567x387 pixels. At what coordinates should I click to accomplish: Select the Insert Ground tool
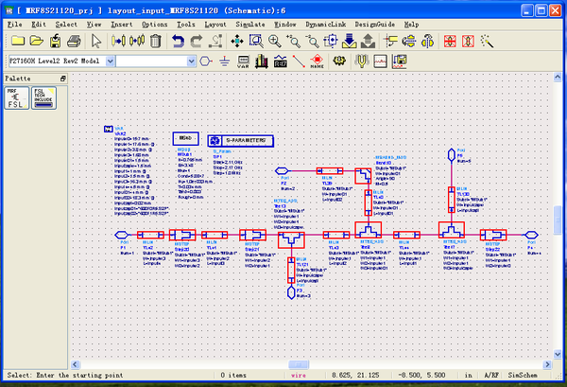coord(225,61)
